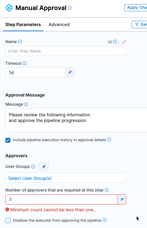Open info icon for execution history checkbox
Screen dimensions: 147x228
click(x=109, y=139)
